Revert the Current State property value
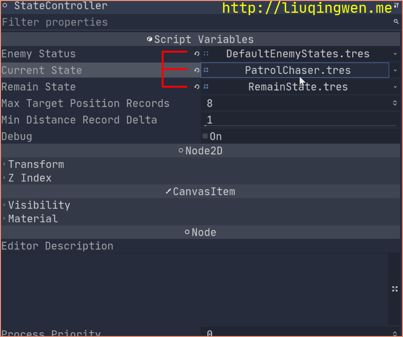Screen dimensions: 403x337 197,70
